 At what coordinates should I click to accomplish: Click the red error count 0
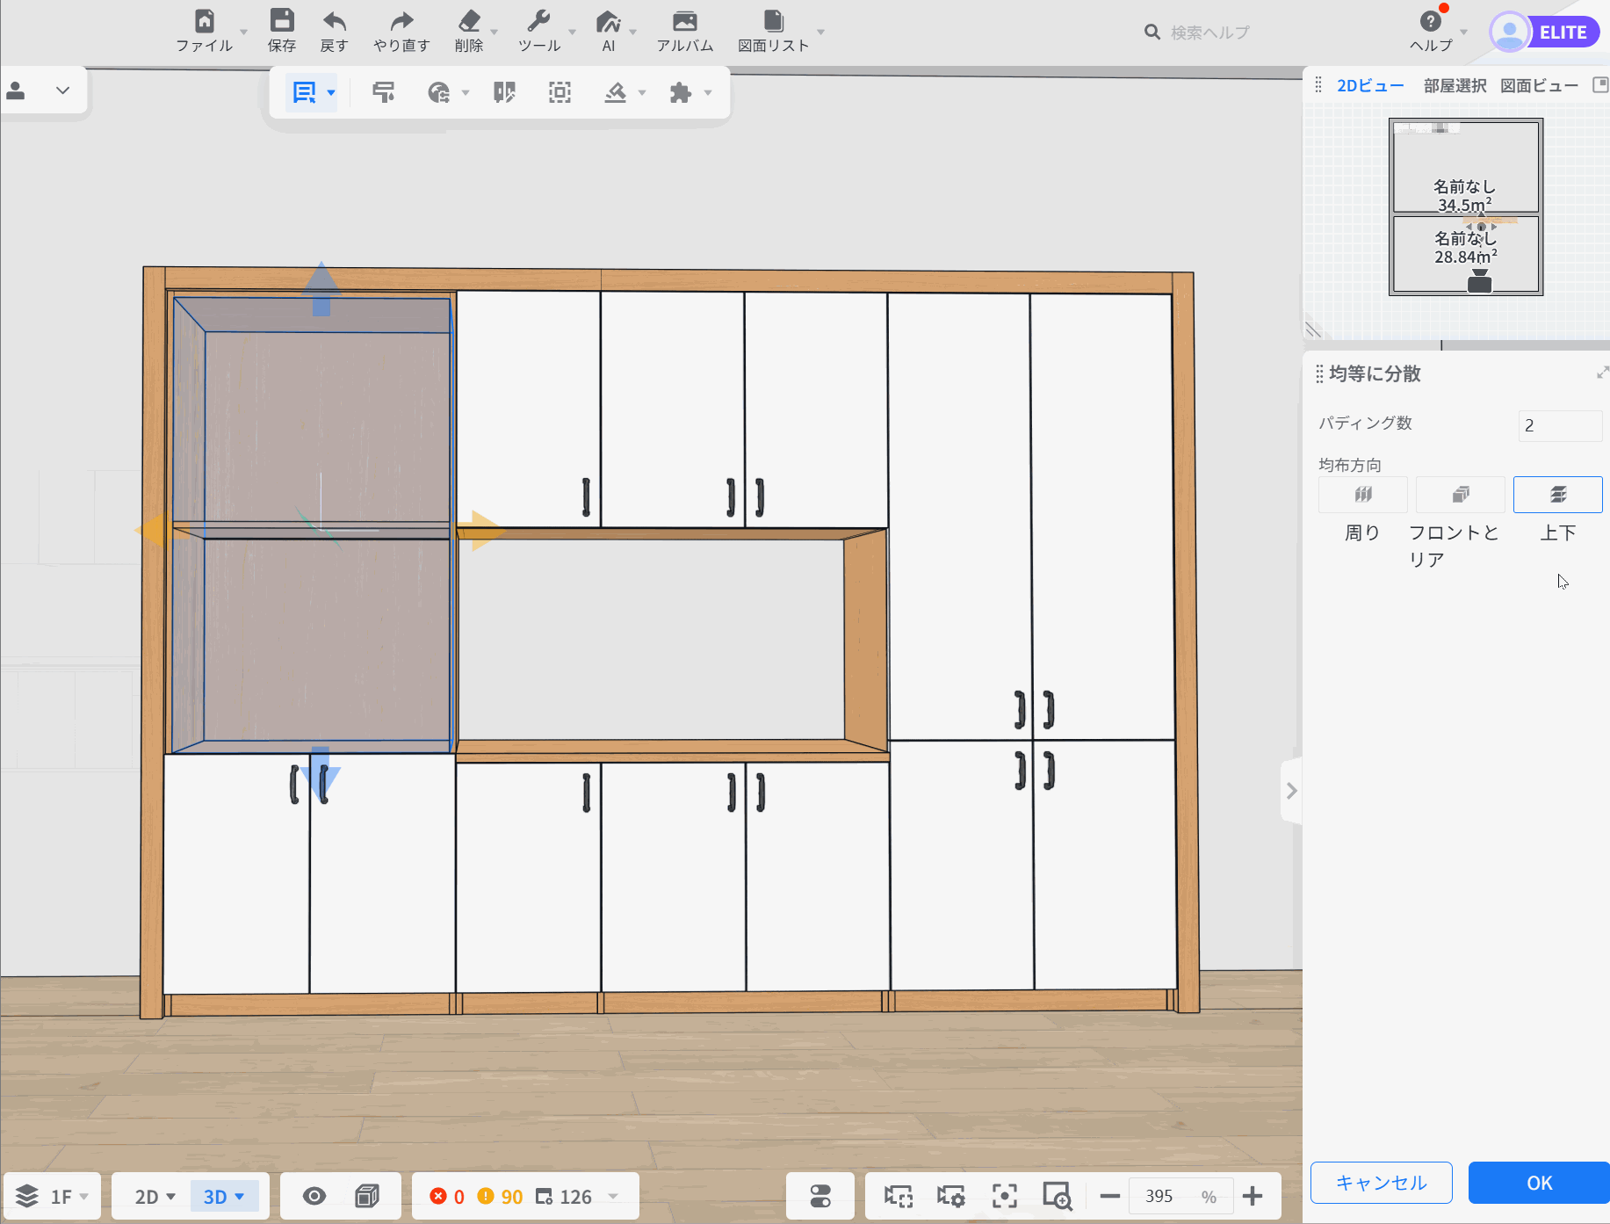click(447, 1197)
